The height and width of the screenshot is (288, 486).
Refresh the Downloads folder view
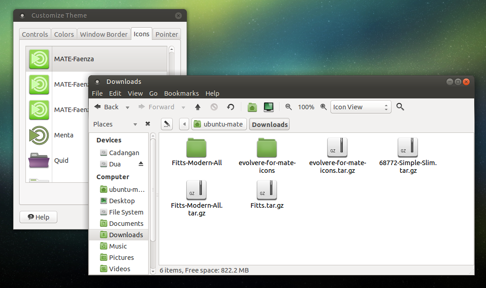pyautogui.click(x=230, y=107)
